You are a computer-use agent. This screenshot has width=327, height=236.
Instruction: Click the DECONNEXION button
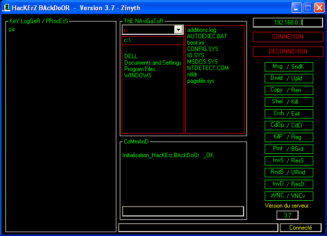tap(288, 51)
